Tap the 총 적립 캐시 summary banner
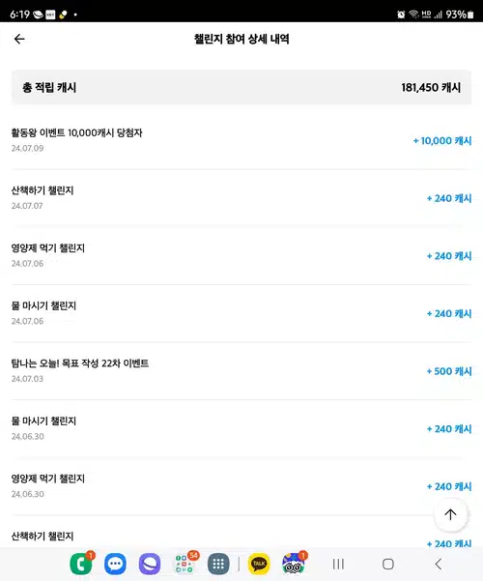The height and width of the screenshot is (581, 483). (x=241, y=87)
